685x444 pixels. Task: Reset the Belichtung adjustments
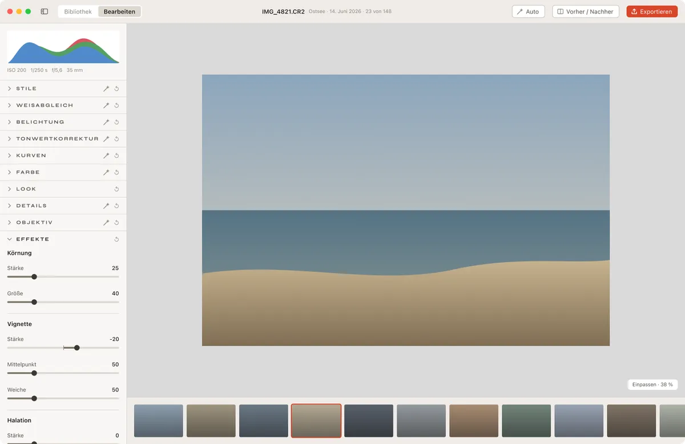coord(116,122)
